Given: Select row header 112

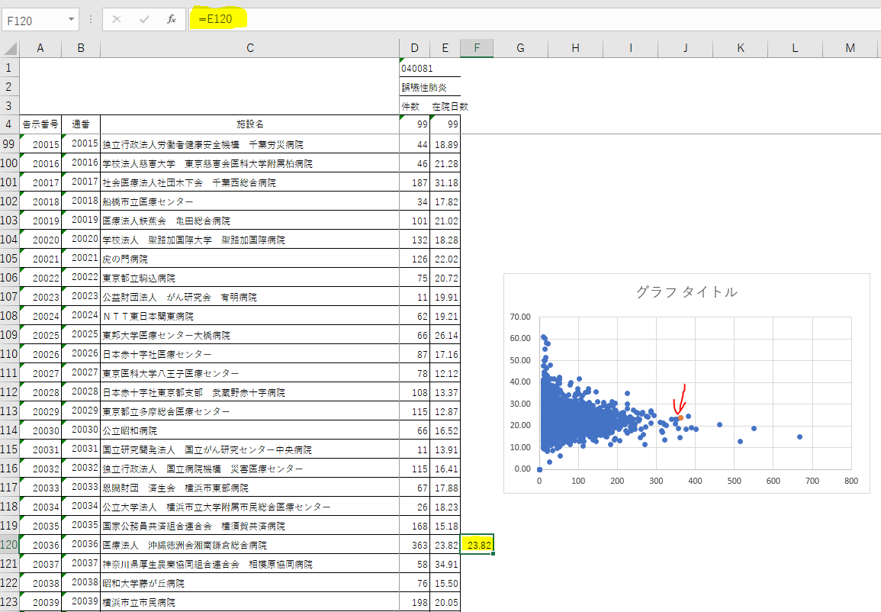Looking at the screenshot, I should pyautogui.click(x=9, y=392).
